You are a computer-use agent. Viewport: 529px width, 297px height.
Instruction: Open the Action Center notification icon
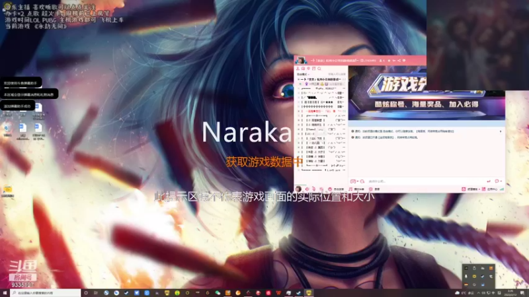tap(522, 293)
